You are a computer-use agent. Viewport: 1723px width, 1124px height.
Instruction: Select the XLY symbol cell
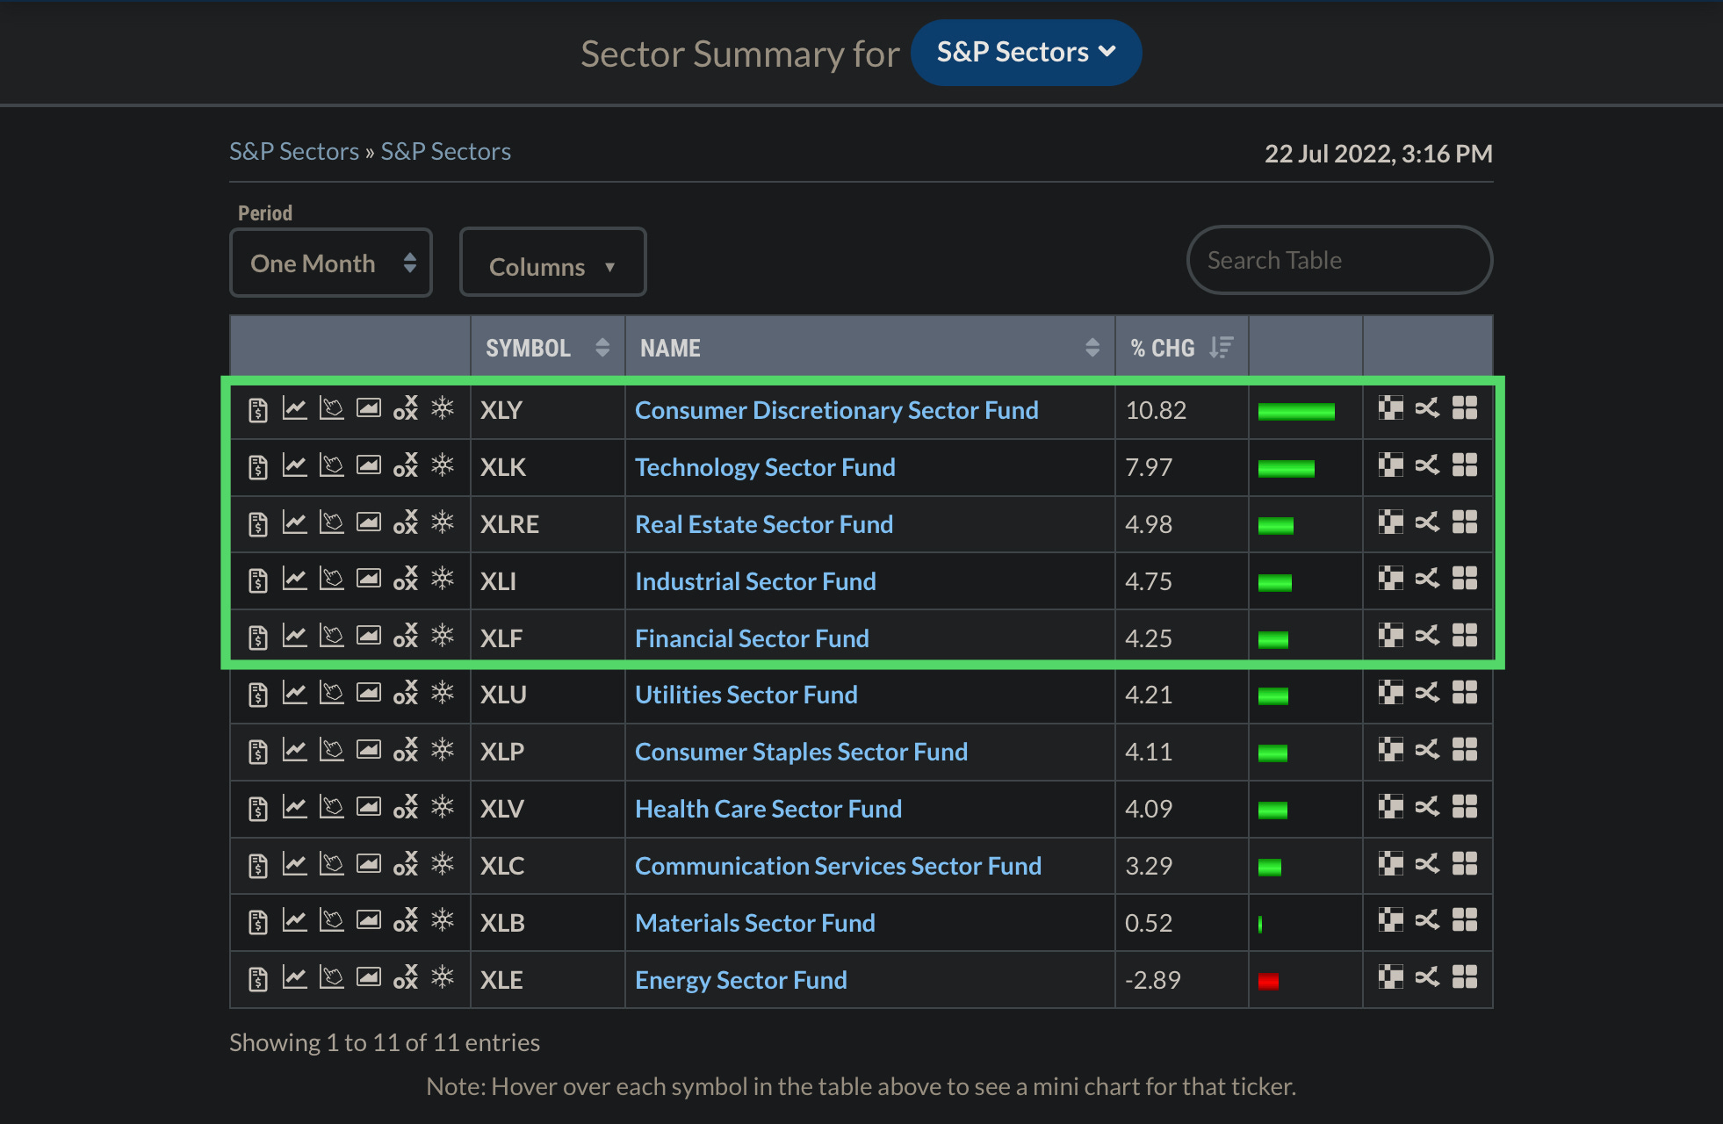[547, 410]
